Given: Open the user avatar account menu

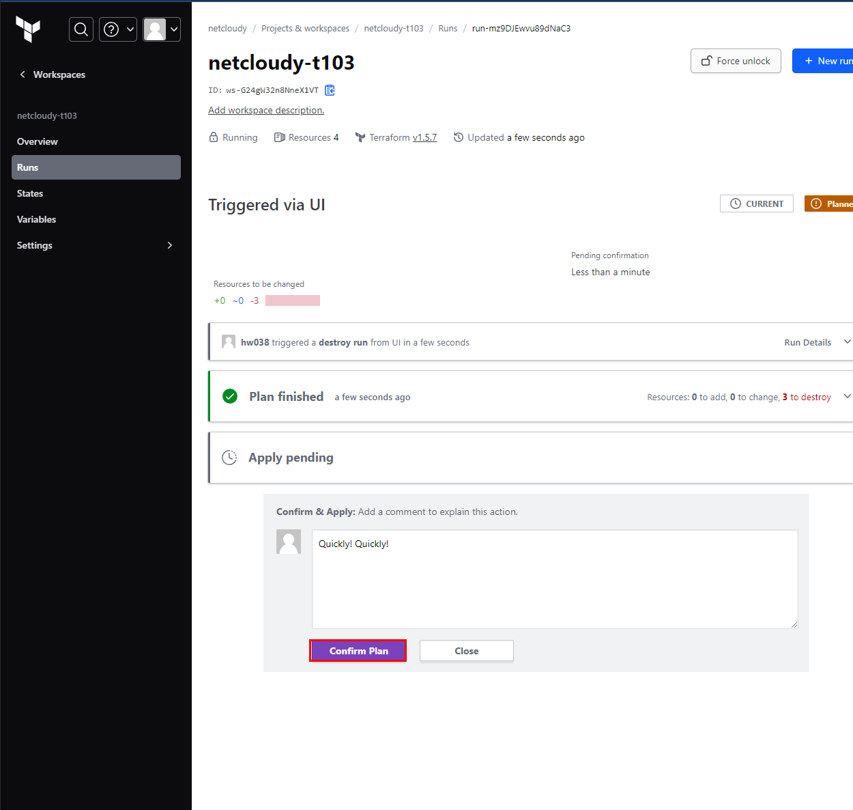Looking at the screenshot, I should [x=162, y=29].
